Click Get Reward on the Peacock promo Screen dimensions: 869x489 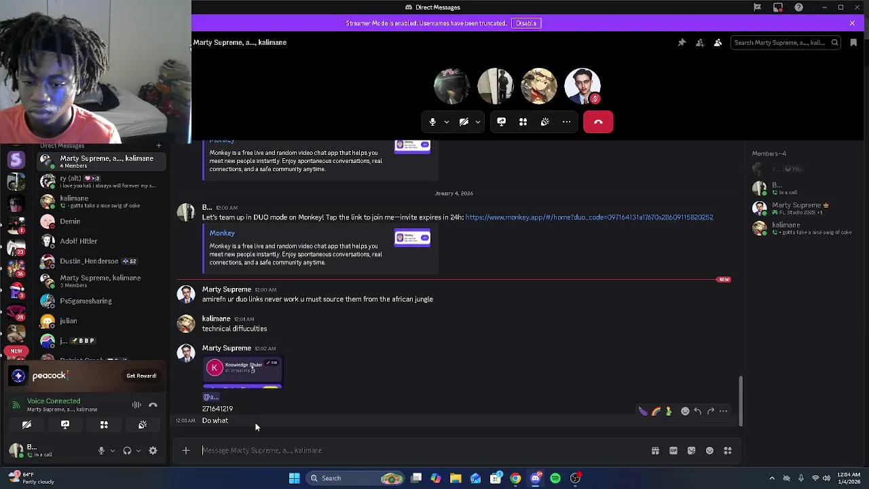[x=141, y=376]
